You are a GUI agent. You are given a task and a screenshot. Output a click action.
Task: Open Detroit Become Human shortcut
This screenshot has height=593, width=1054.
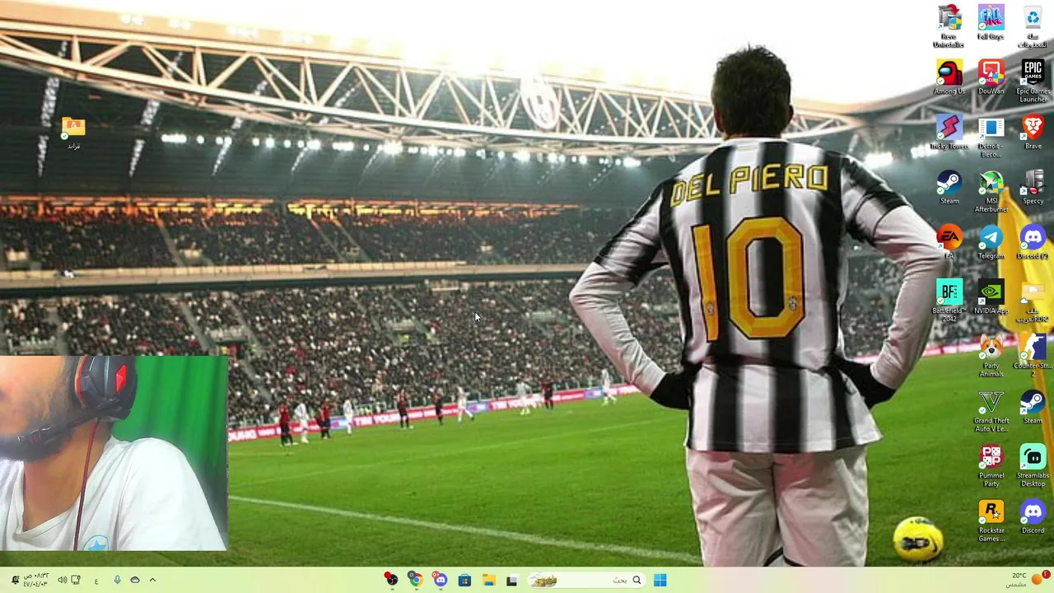coord(991,137)
